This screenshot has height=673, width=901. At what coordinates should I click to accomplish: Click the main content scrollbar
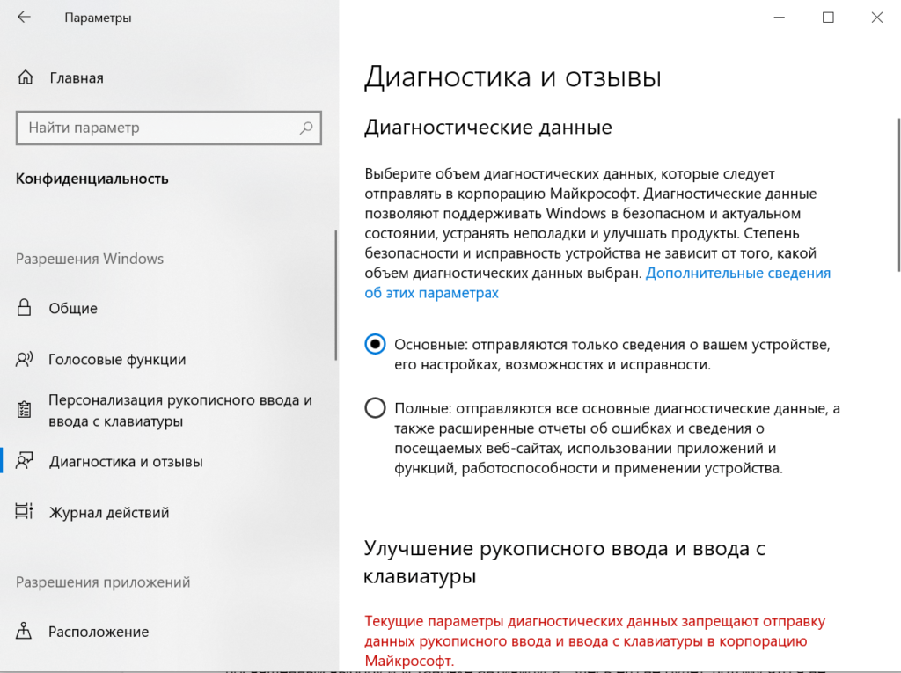(898, 194)
